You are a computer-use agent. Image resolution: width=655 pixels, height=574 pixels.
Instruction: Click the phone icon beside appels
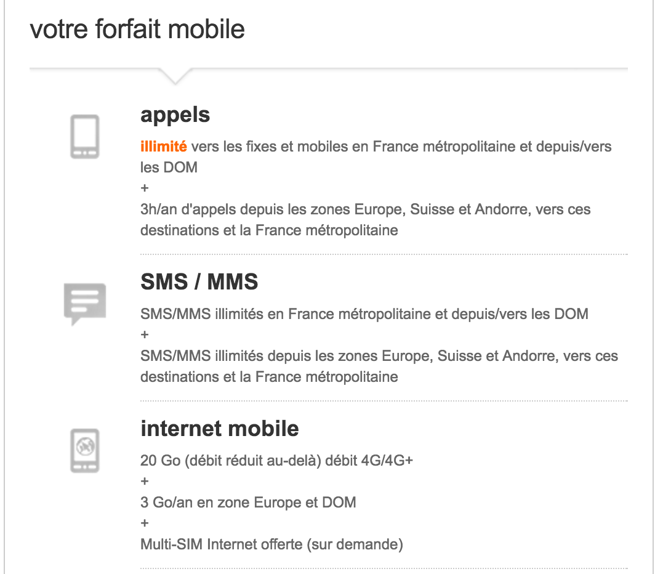tap(85, 136)
